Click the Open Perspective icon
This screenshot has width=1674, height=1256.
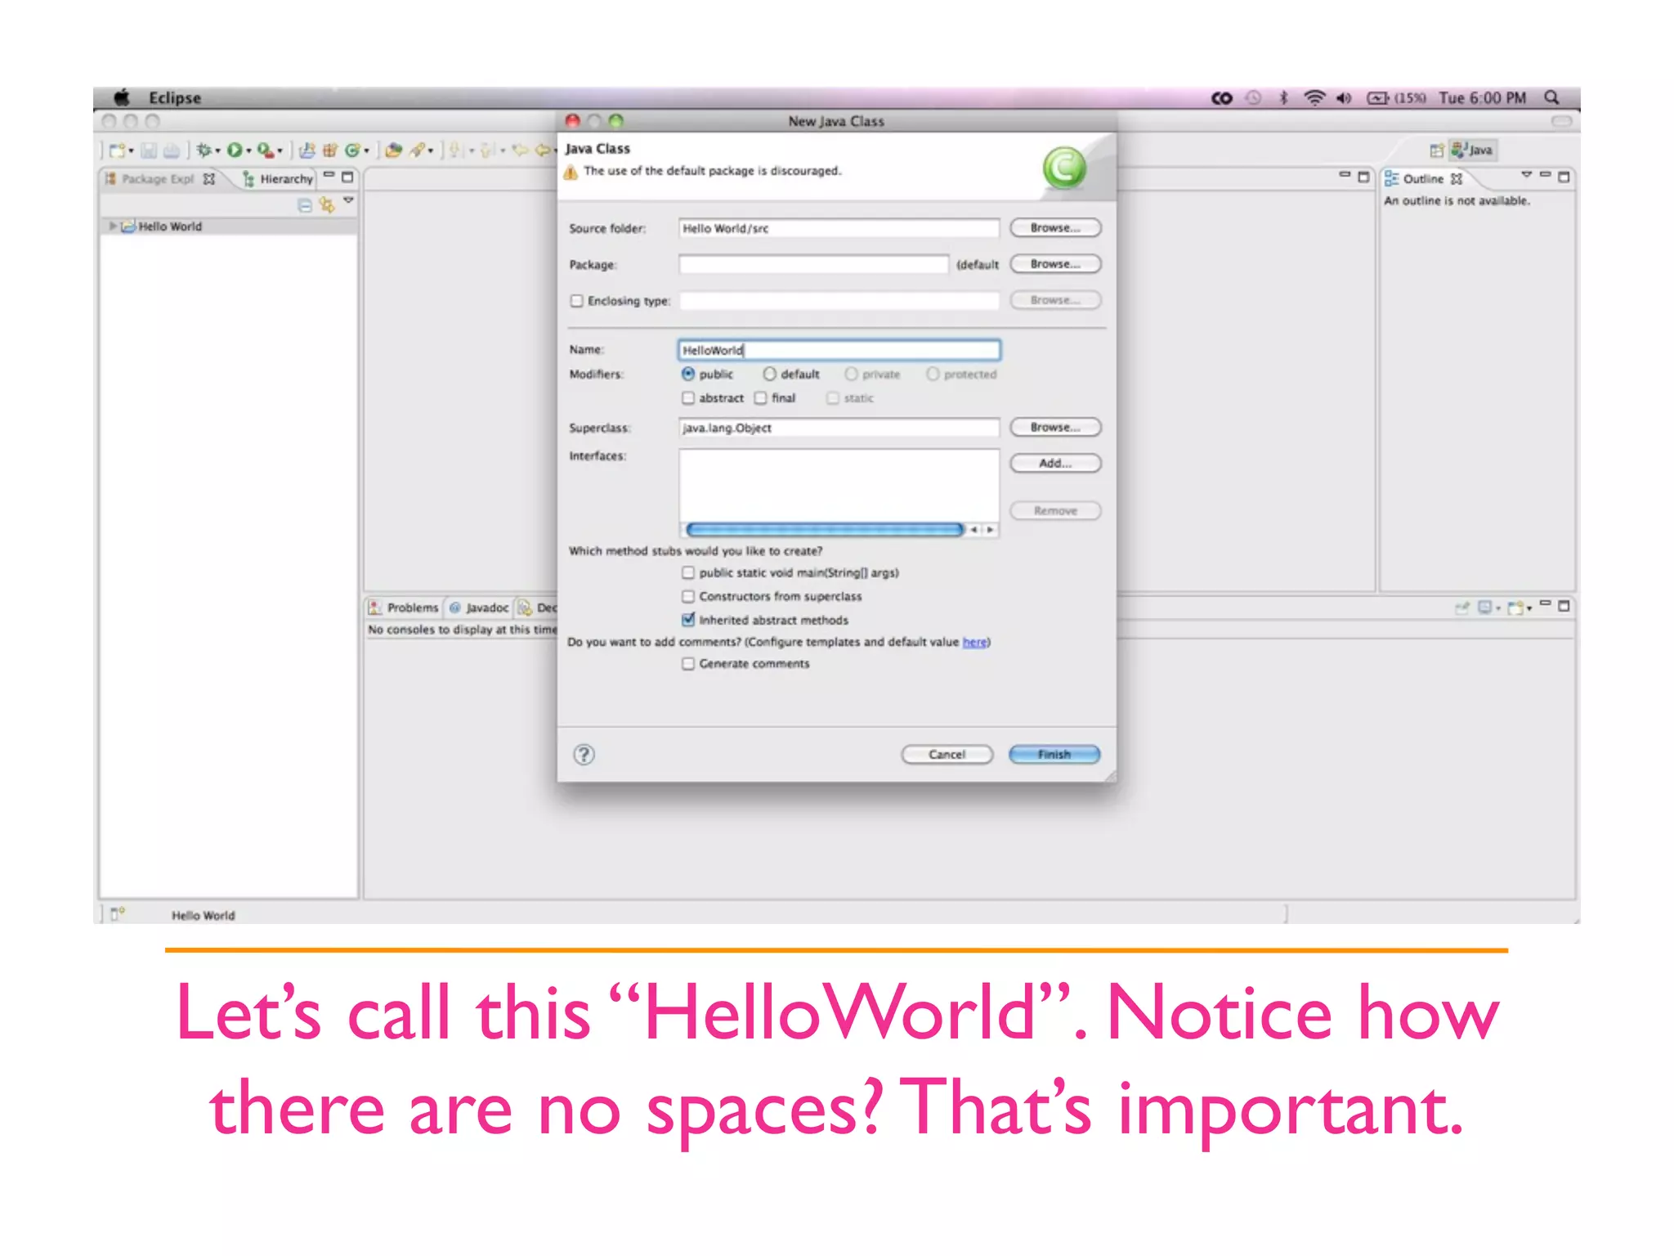point(1436,150)
